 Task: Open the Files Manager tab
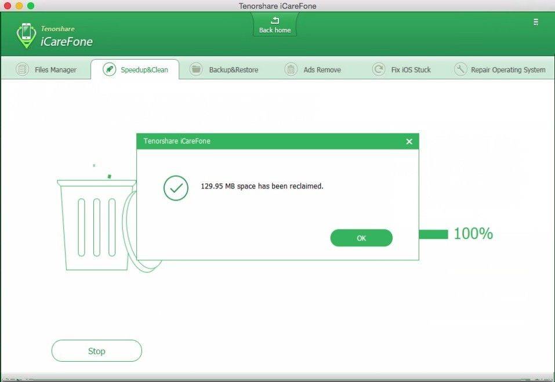coord(46,70)
